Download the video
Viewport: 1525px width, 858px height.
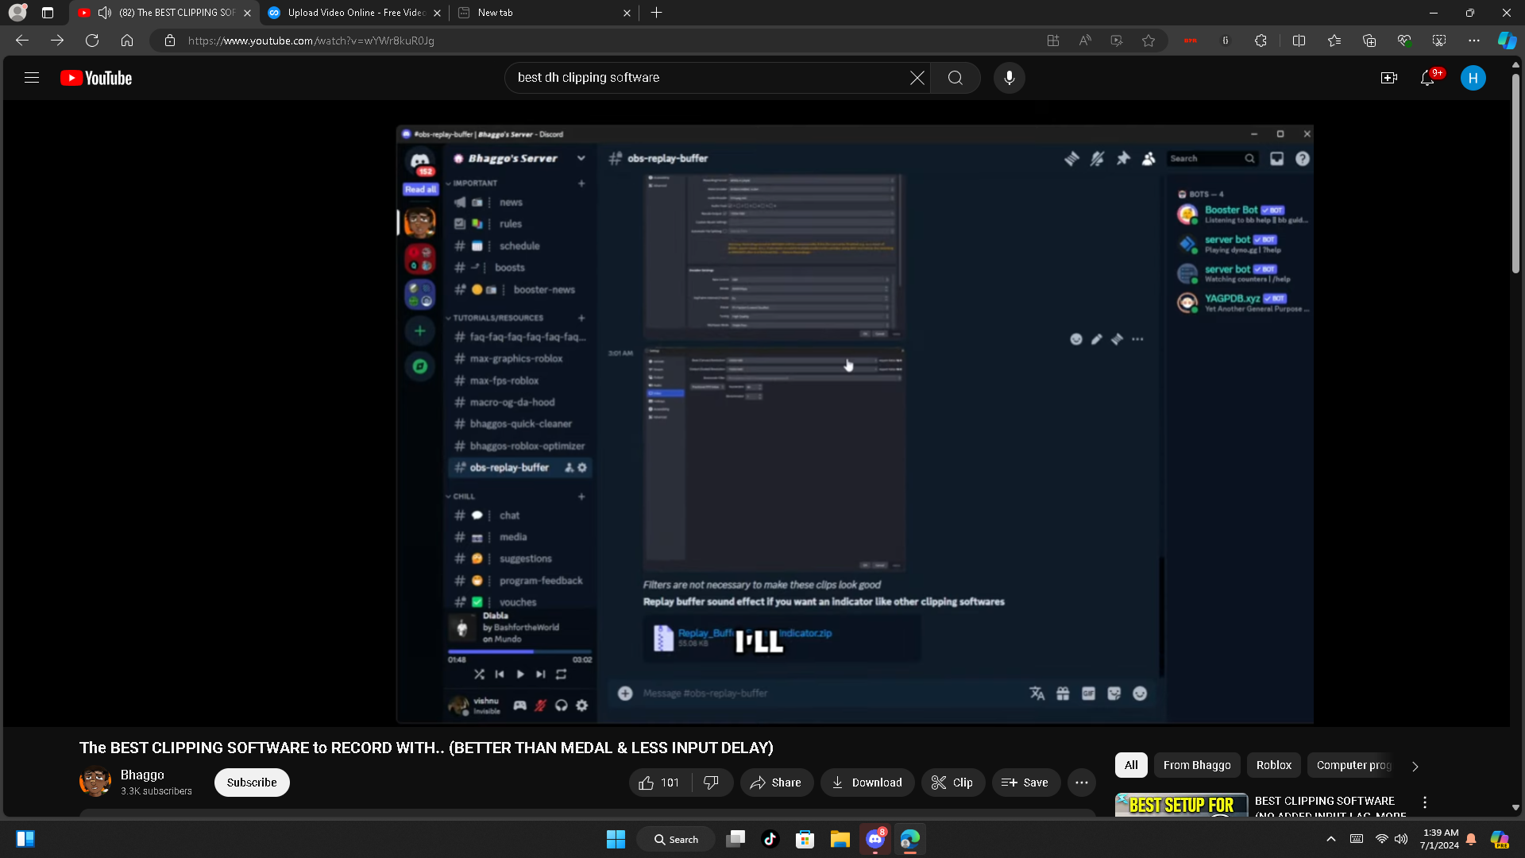coord(867,783)
